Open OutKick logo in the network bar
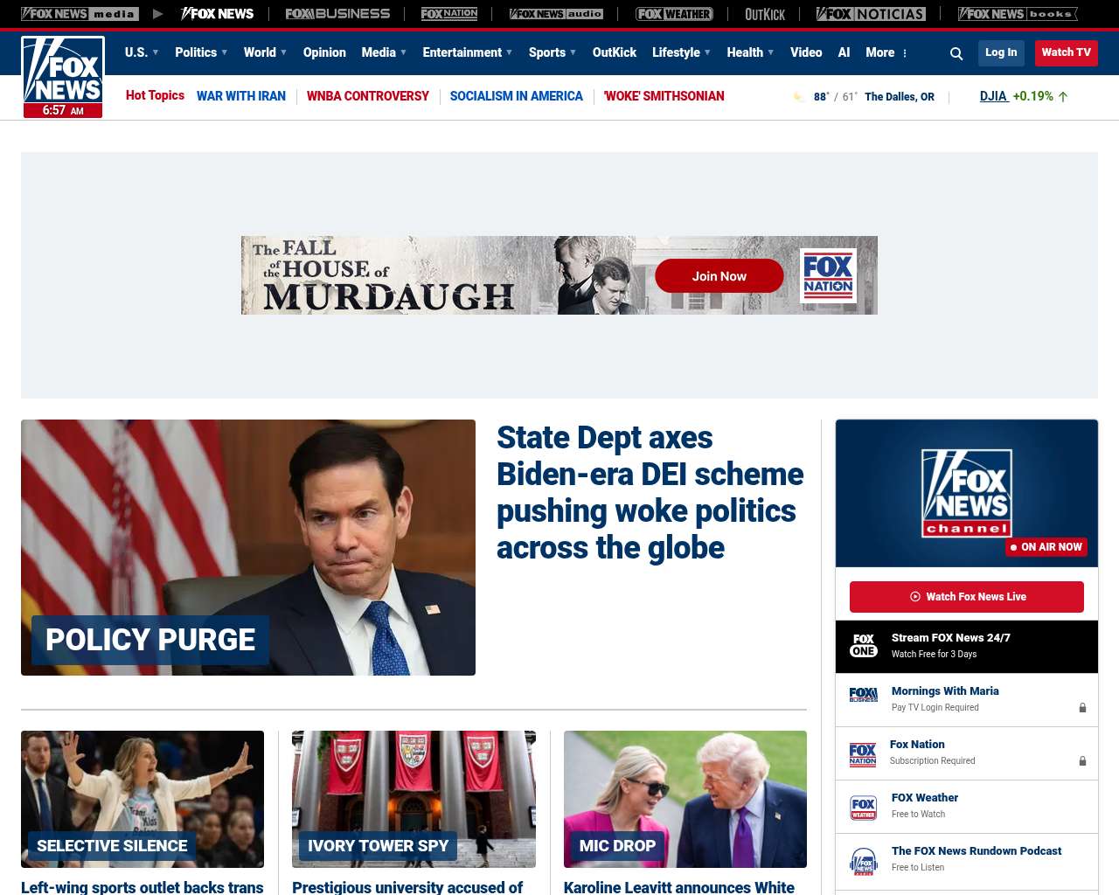This screenshot has height=895, width=1119. coord(765,14)
